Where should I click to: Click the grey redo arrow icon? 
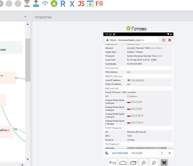coord(18,4)
